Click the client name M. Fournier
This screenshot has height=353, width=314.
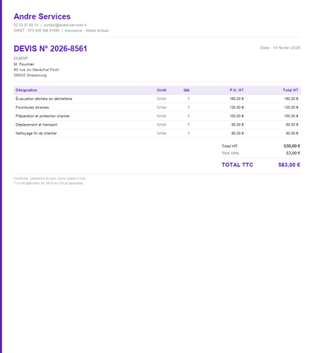(24, 64)
